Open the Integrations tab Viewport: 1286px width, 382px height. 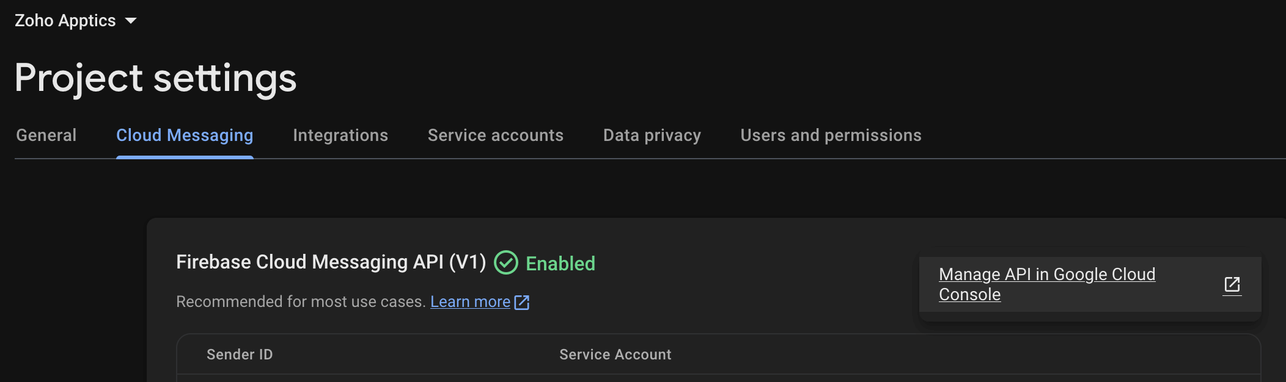pyautogui.click(x=340, y=135)
